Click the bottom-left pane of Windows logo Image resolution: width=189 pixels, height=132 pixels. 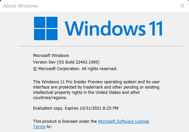click(x=40, y=35)
